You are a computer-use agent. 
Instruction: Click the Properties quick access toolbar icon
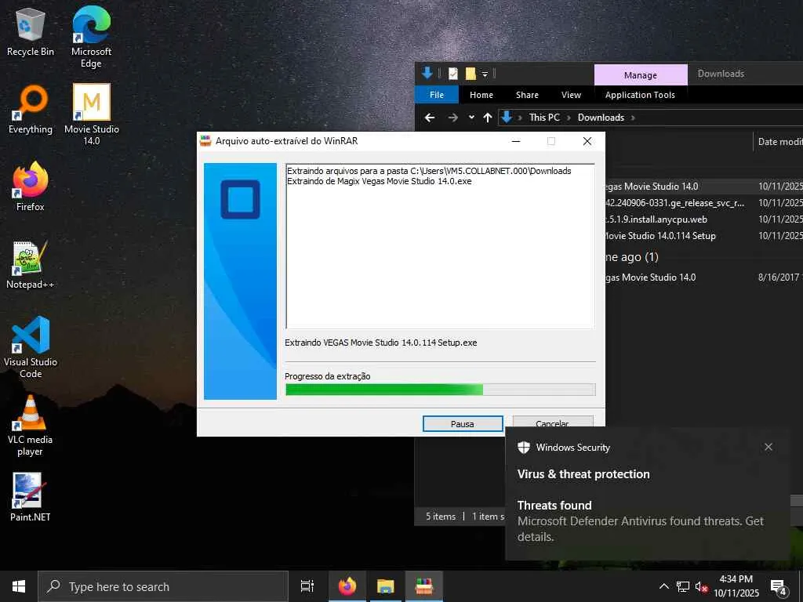tap(452, 74)
